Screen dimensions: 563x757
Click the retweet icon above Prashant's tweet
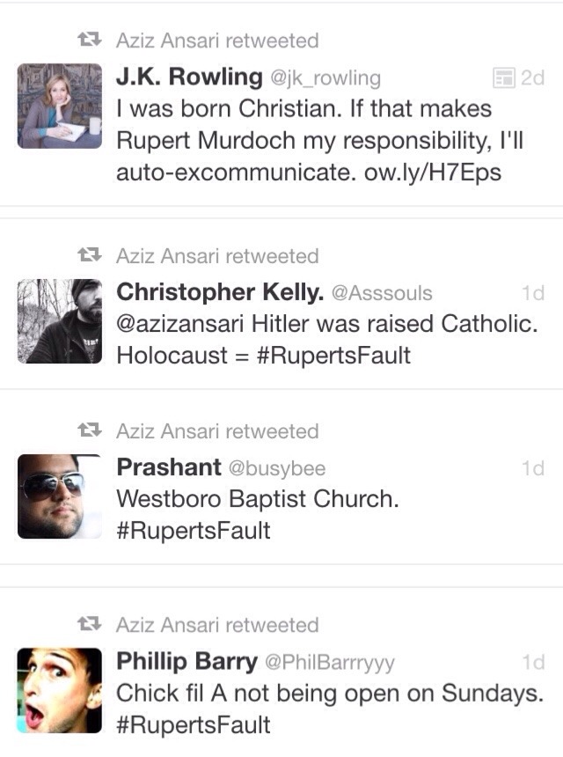click(89, 431)
